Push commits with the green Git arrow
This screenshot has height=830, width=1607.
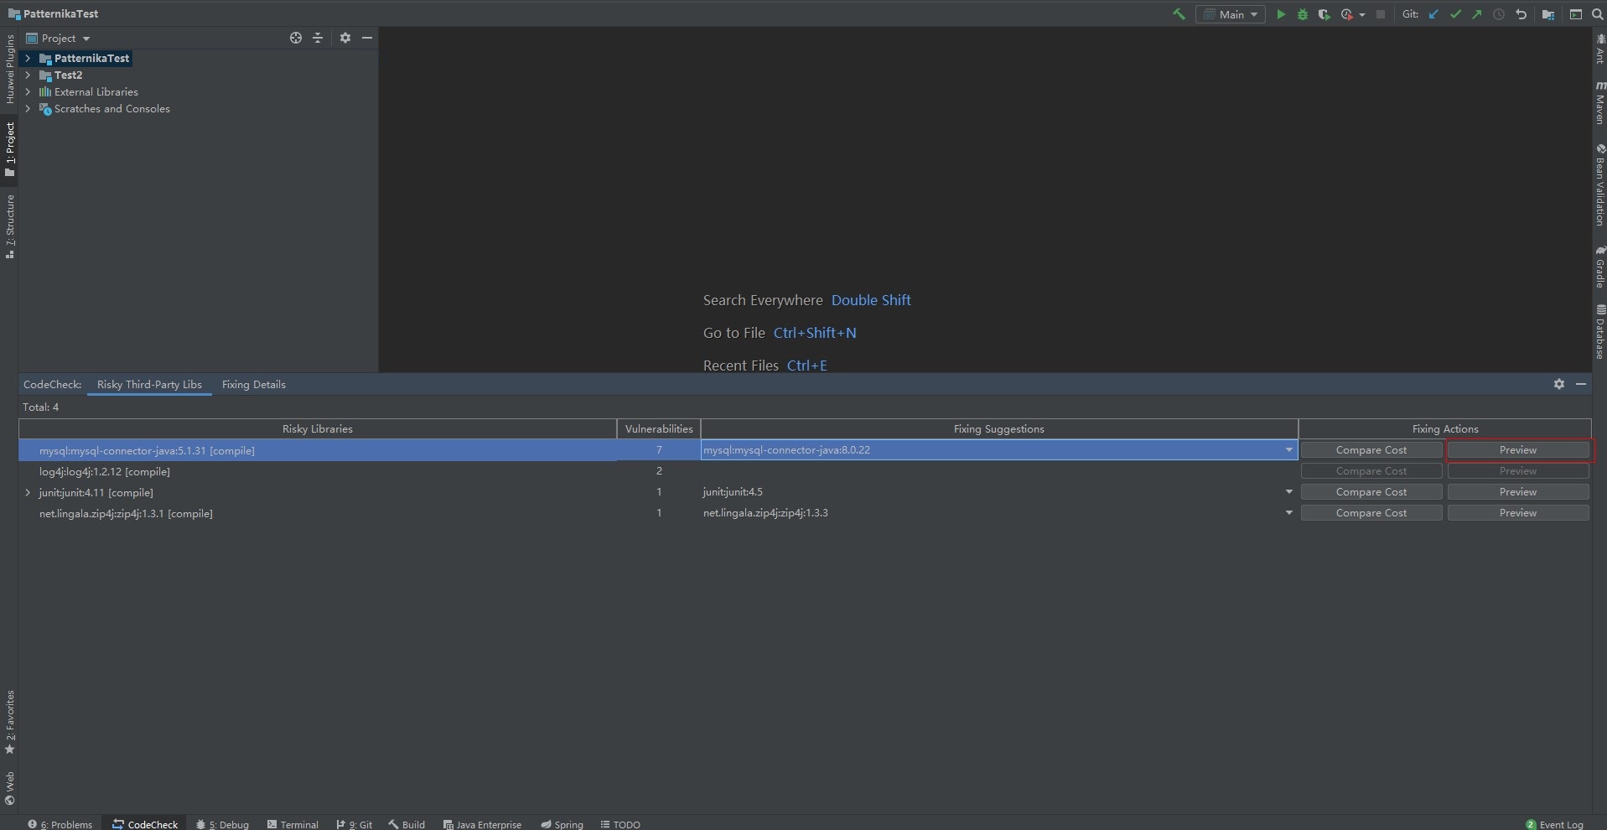pyautogui.click(x=1477, y=14)
